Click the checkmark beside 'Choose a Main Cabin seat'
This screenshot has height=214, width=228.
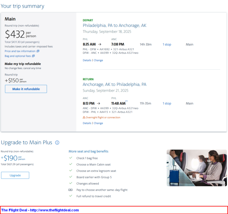(71, 164)
